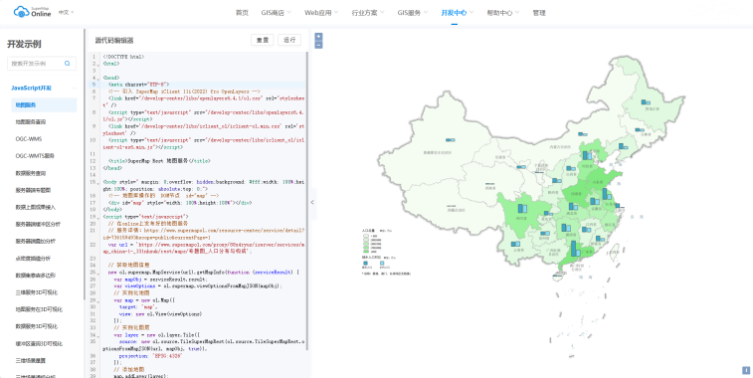Collapse the code editor panel arrow
This screenshot has height=378, width=753.
[x=312, y=202]
